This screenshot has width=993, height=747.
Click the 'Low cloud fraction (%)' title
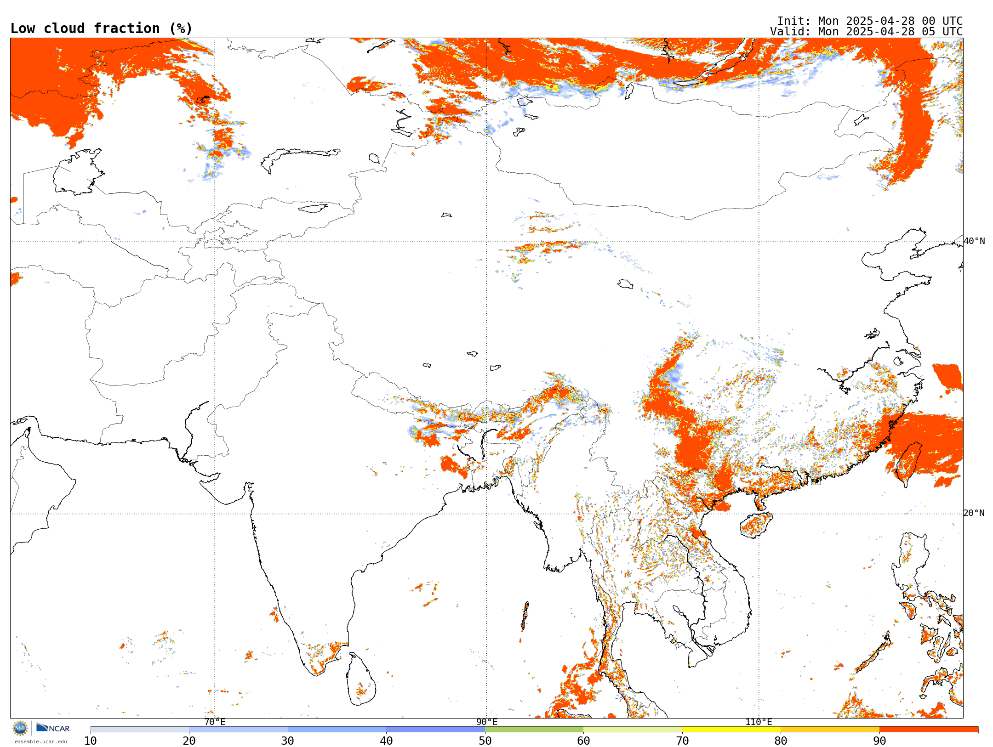(101, 28)
